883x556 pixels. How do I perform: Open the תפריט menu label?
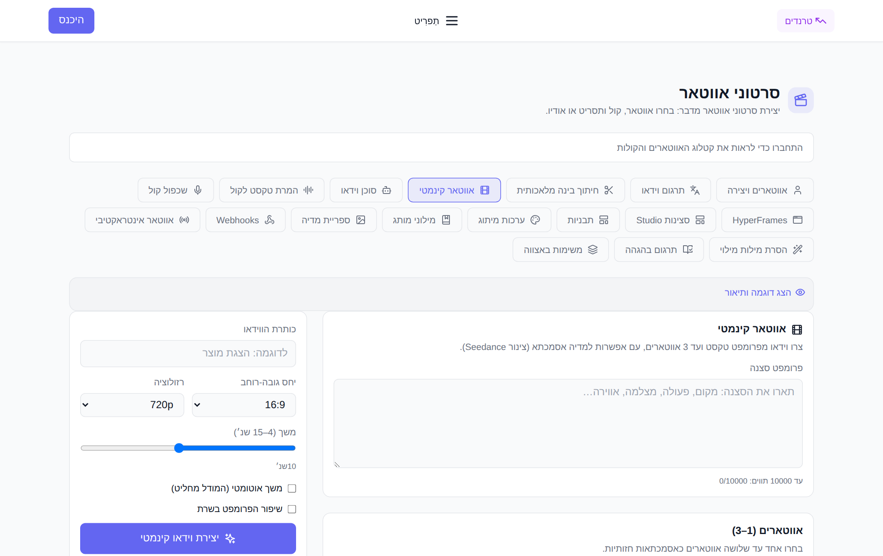click(427, 21)
